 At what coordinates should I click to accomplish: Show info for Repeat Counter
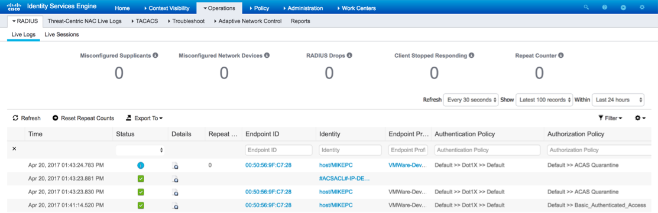point(561,55)
